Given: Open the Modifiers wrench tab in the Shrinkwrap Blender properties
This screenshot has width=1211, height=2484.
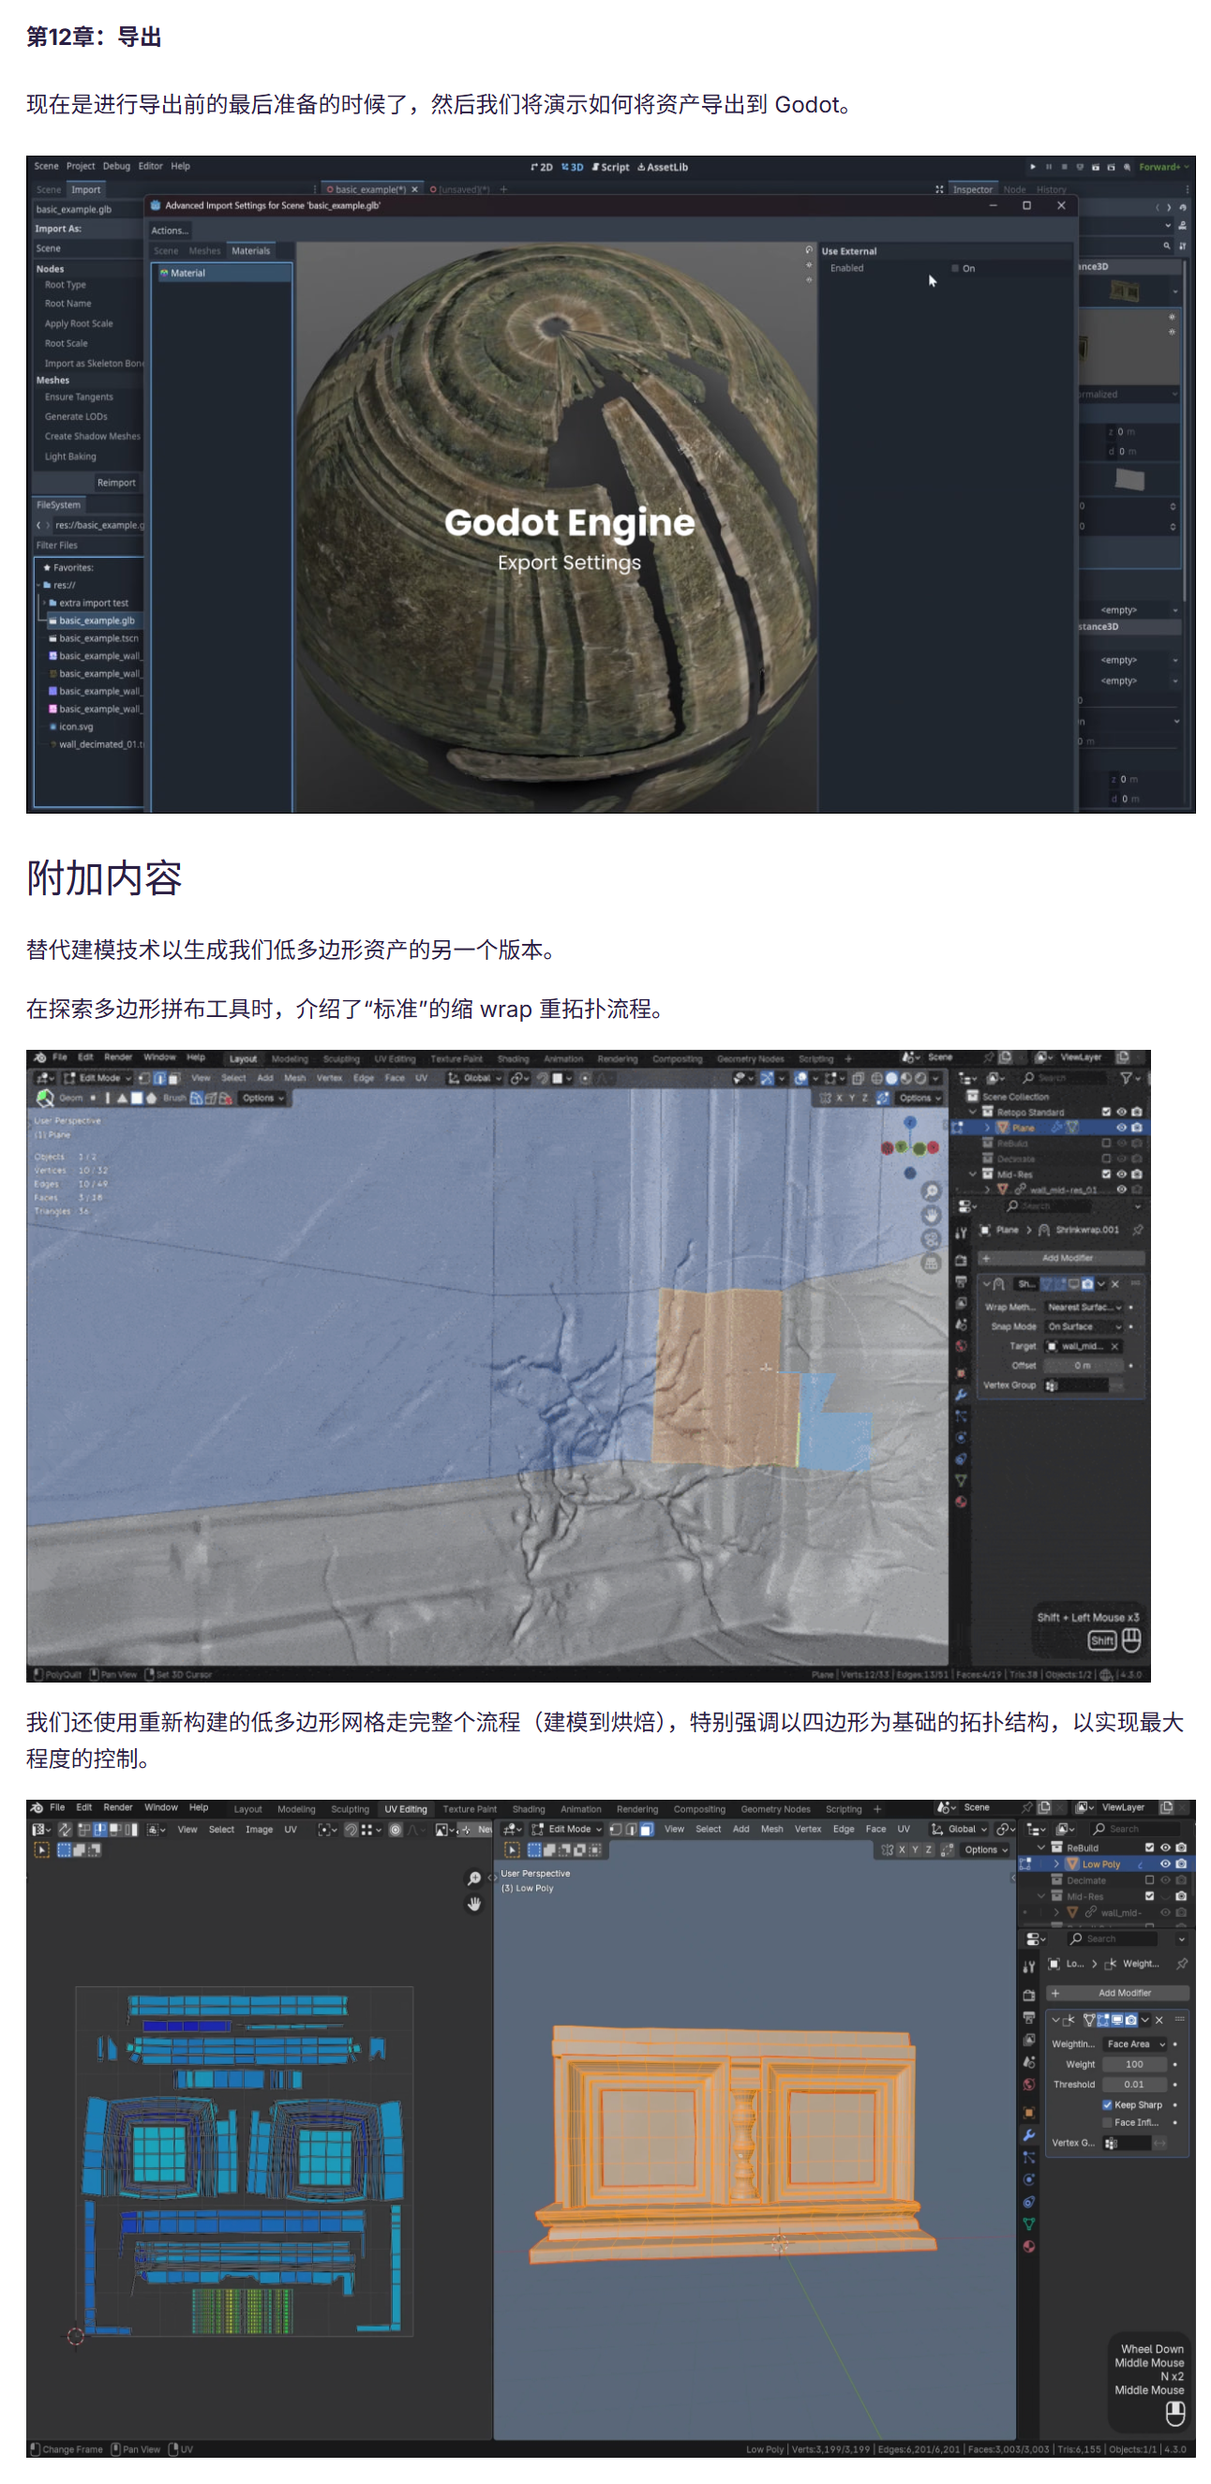Looking at the screenshot, I should [x=961, y=1395].
